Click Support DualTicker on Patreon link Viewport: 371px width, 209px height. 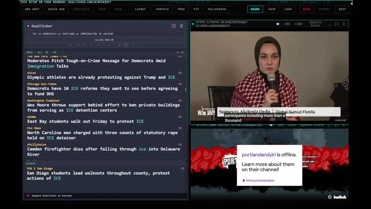[x=52, y=196]
